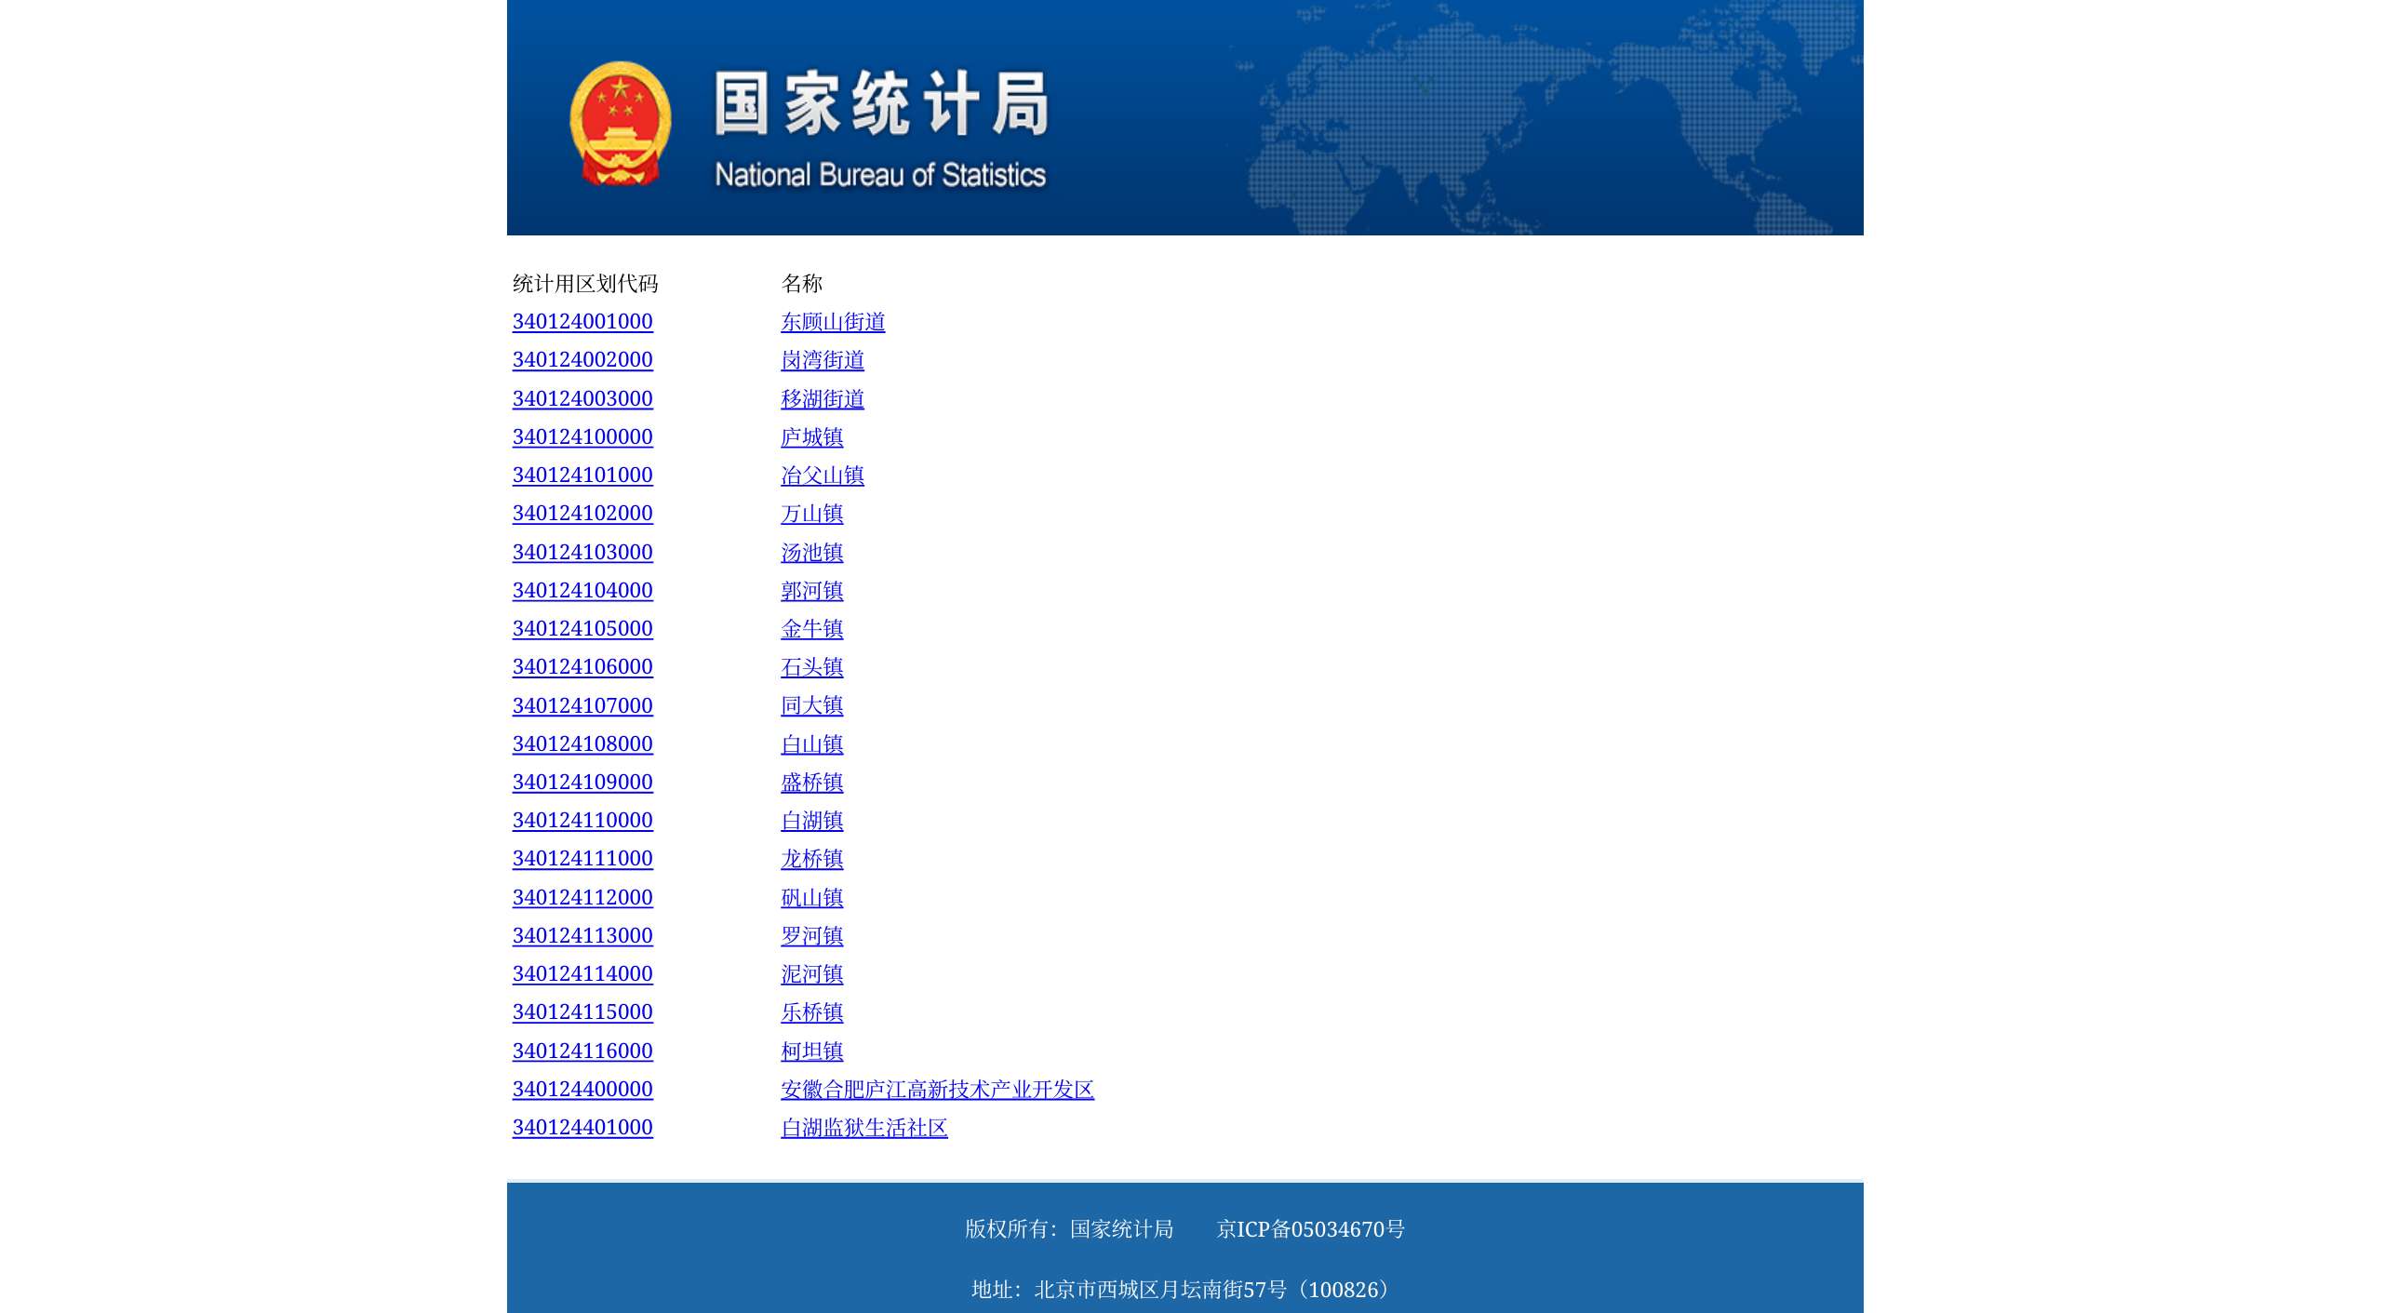Go to the 矾山镇 link
This screenshot has height=1313, width=2382.
pos(811,898)
